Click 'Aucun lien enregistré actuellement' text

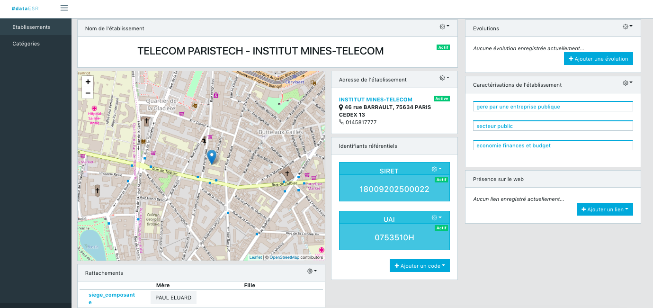pos(519,199)
